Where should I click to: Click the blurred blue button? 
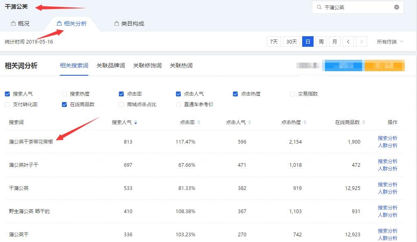(x=343, y=65)
